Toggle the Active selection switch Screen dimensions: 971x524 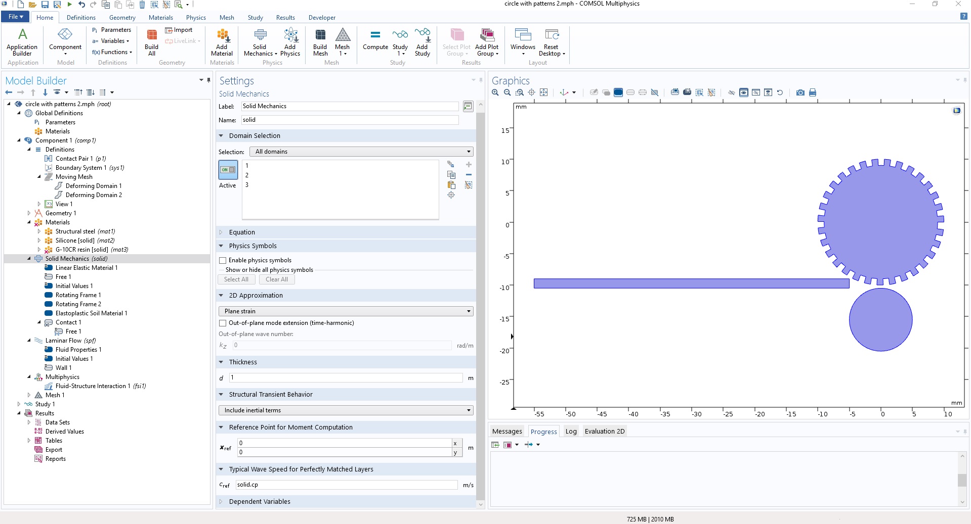[x=228, y=170]
